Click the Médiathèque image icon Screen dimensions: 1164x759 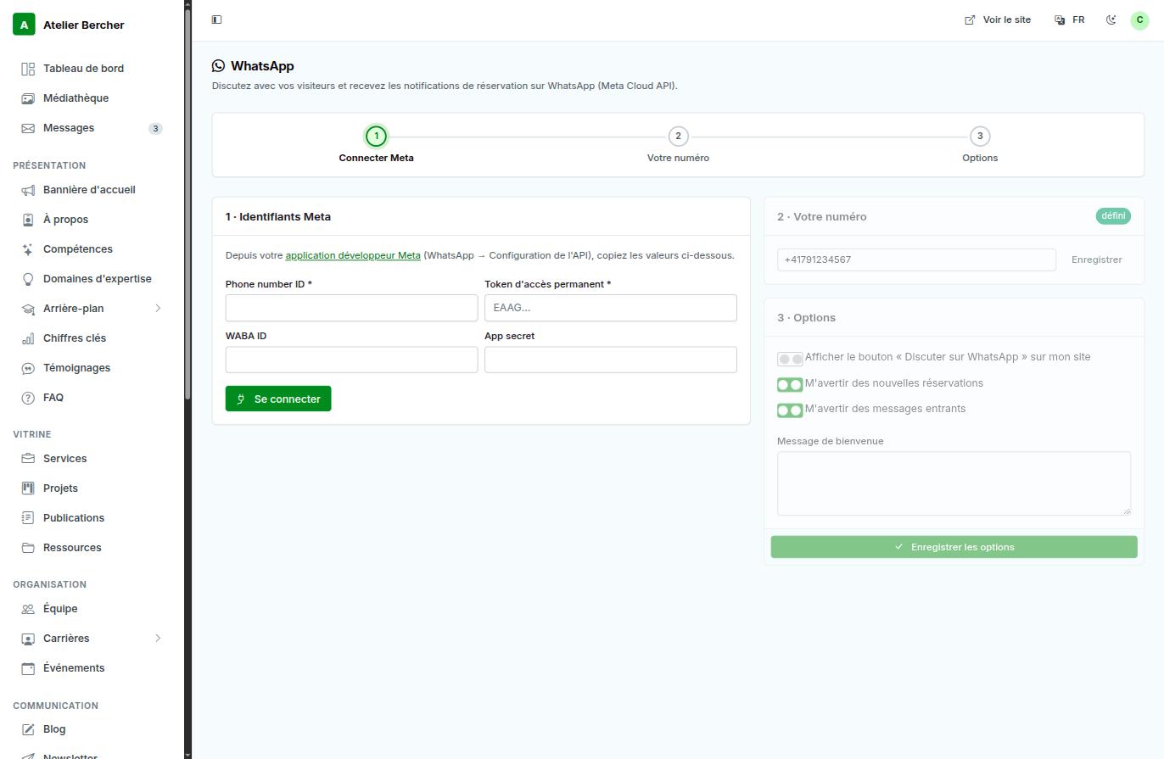point(28,98)
